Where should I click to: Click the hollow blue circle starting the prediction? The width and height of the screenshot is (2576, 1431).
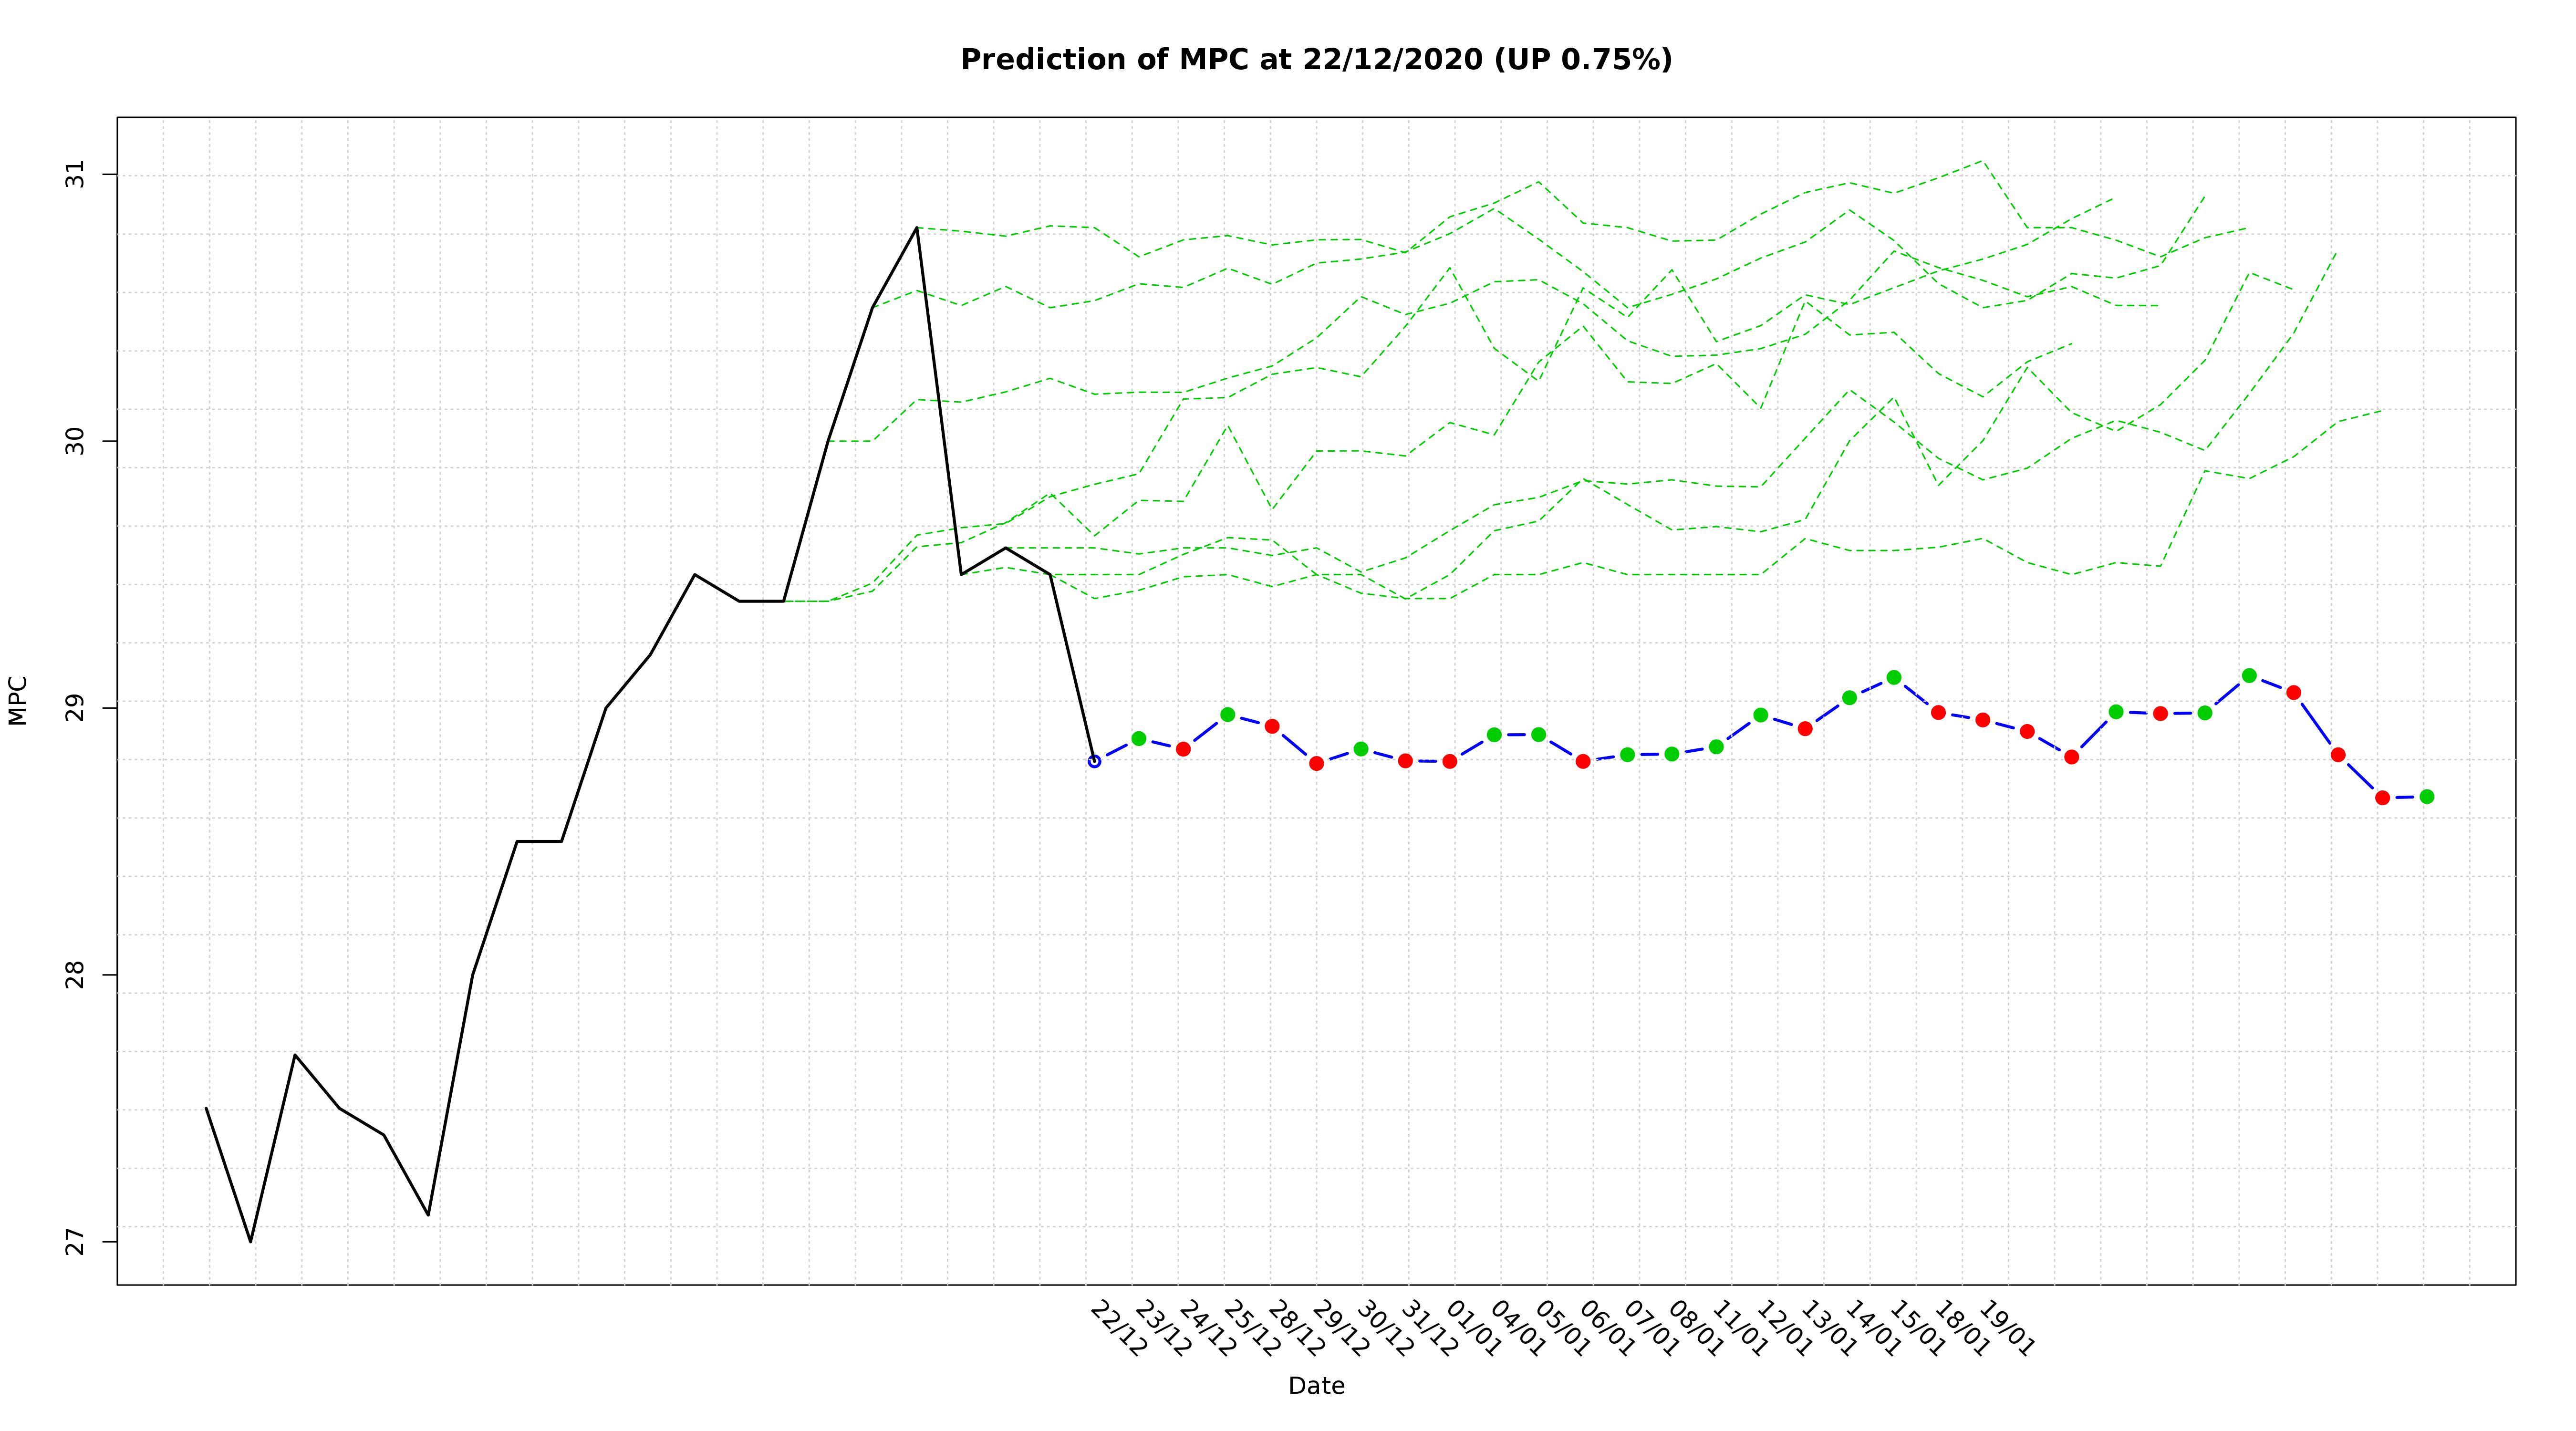point(1094,761)
